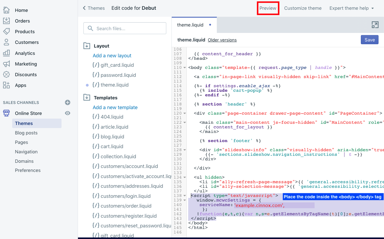Open customers/register.liquid file
This screenshot has height=239, width=384.
click(129, 216)
